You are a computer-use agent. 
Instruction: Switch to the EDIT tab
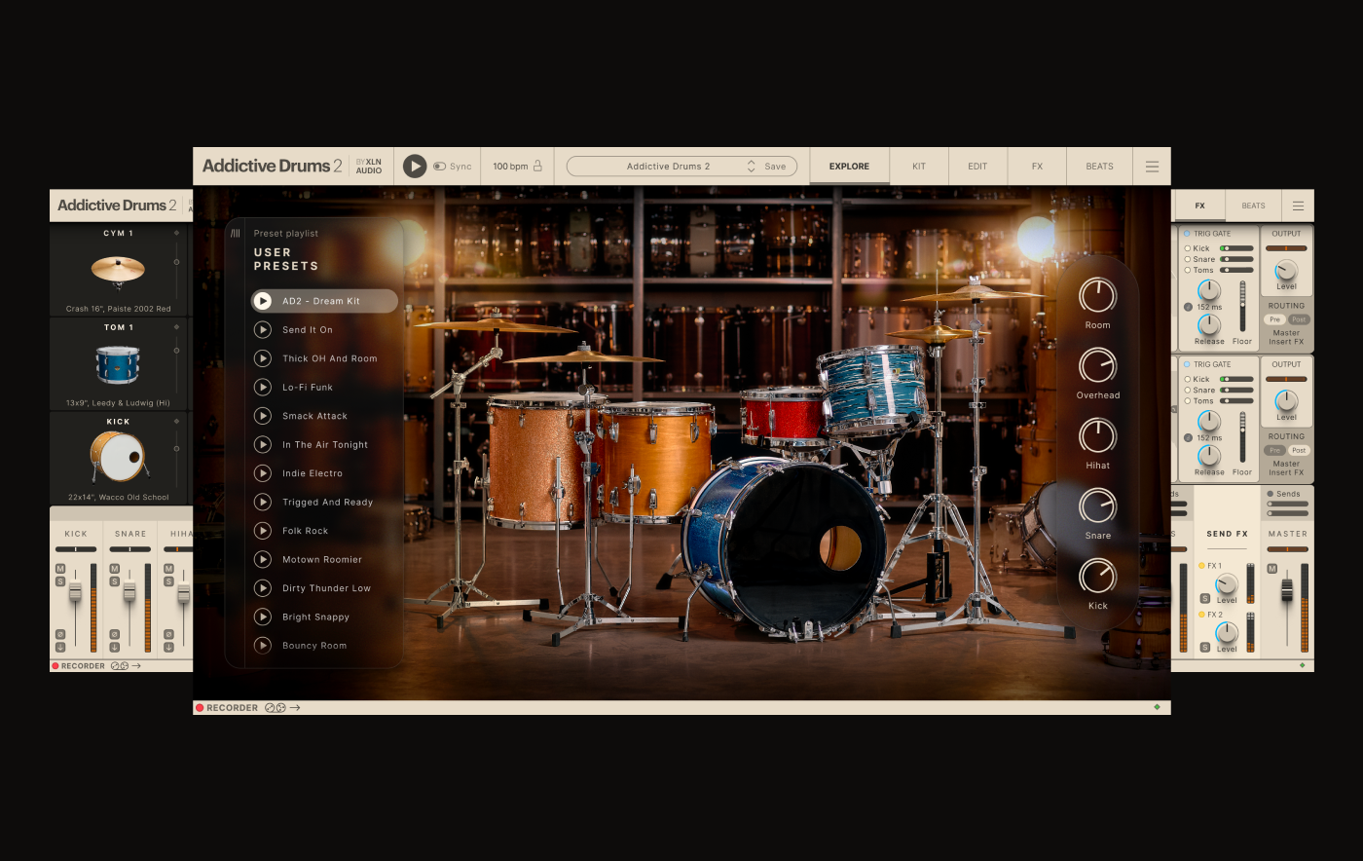[x=977, y=167]
